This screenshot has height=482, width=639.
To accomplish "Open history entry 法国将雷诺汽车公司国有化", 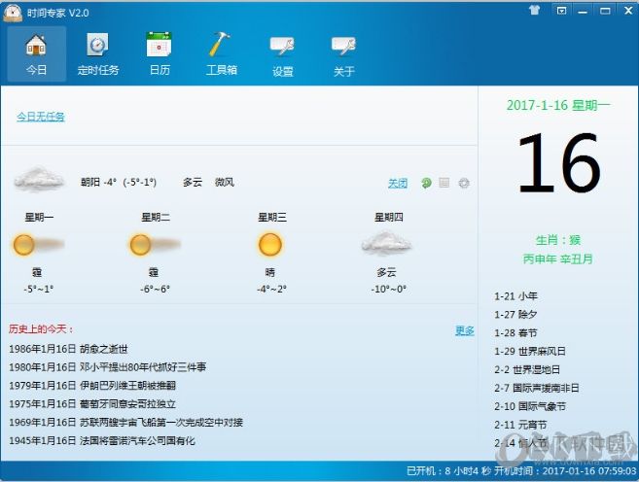I will (137, 441).
